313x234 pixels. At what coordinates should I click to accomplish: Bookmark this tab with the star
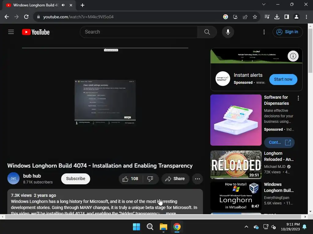pyautogui.click(x=255, y=17)
